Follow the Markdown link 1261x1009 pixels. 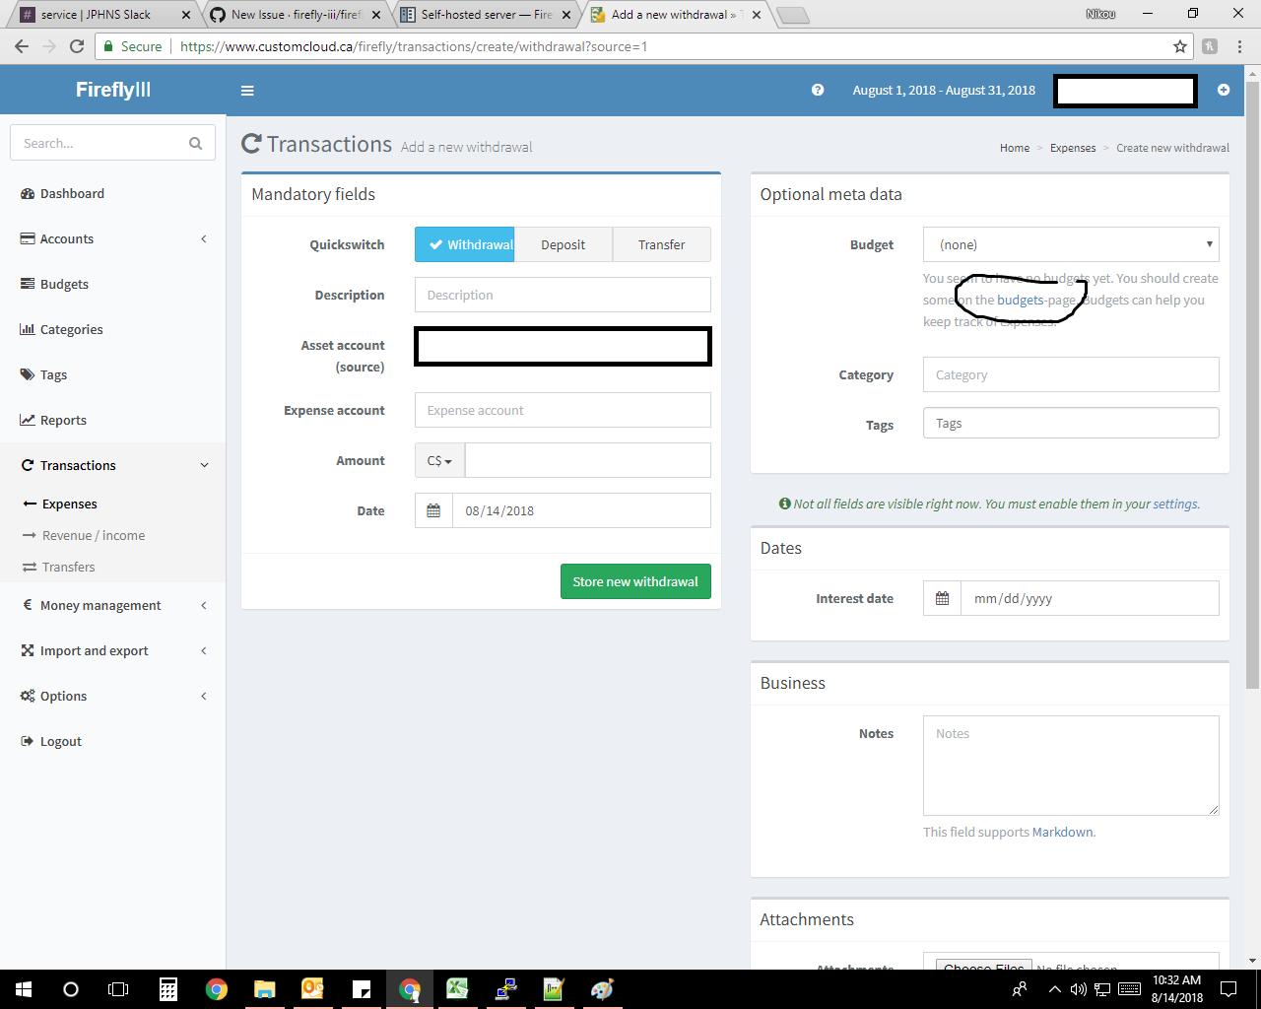pos(1062,832)
